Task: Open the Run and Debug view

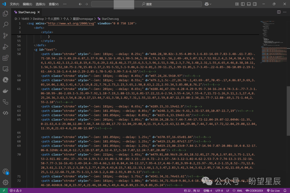Action: click(5, 47)
